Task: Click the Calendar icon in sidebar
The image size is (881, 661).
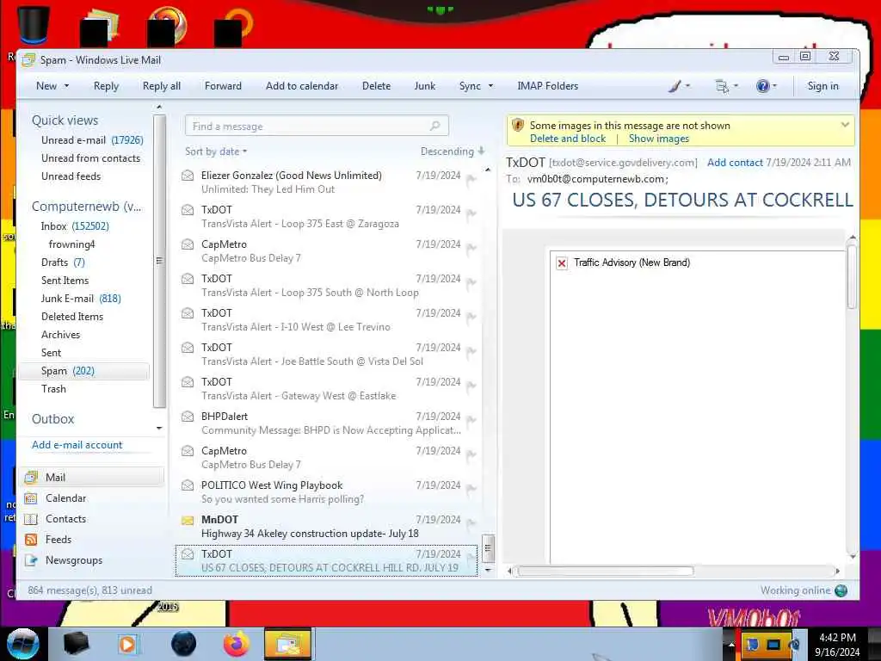Action: pos(31,498)
